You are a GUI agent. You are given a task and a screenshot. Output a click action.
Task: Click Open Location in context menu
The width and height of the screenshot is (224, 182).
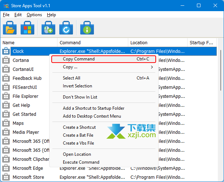(104, 154)
